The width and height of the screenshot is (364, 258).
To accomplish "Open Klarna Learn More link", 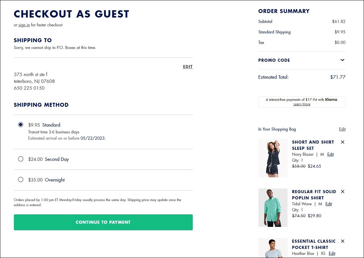I will coord(301,104).
